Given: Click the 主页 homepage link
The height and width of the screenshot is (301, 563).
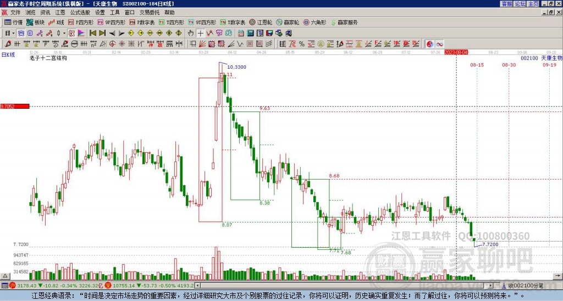Looking at the screenshot, I should pyautogui.click(x=533, y=4).
